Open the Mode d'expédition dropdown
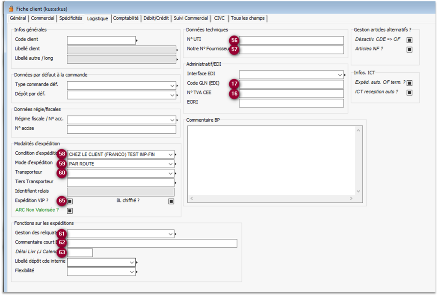438x296 pixels. [171, 164]
